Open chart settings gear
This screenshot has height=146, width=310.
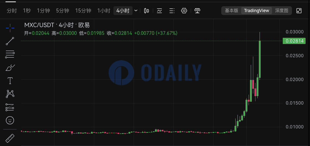point(184,11)
